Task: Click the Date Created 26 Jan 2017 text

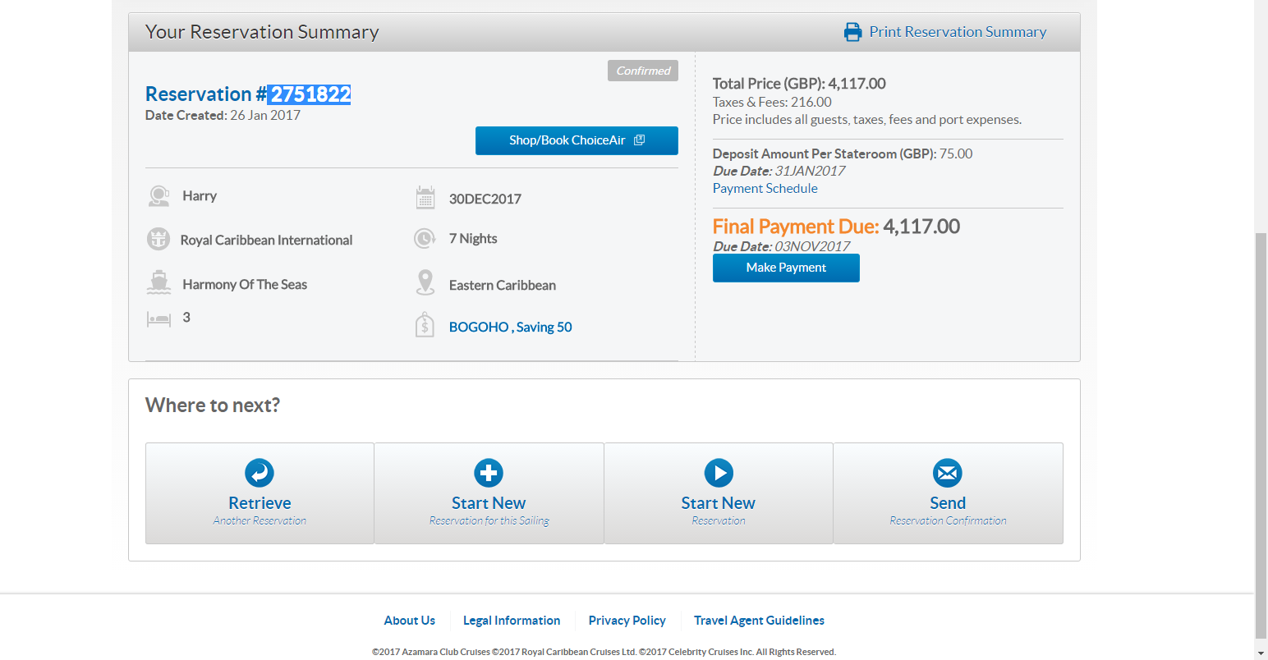Action: pos(223,116)
